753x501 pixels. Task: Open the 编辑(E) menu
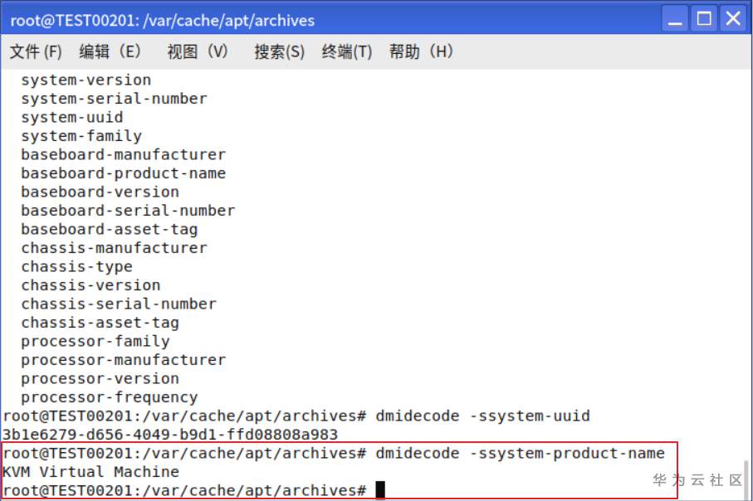point(110,51)
